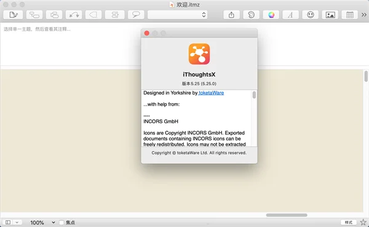Open the style palette toolbar icon
Screen dimensions: 369x227
[x=251, y=15]
